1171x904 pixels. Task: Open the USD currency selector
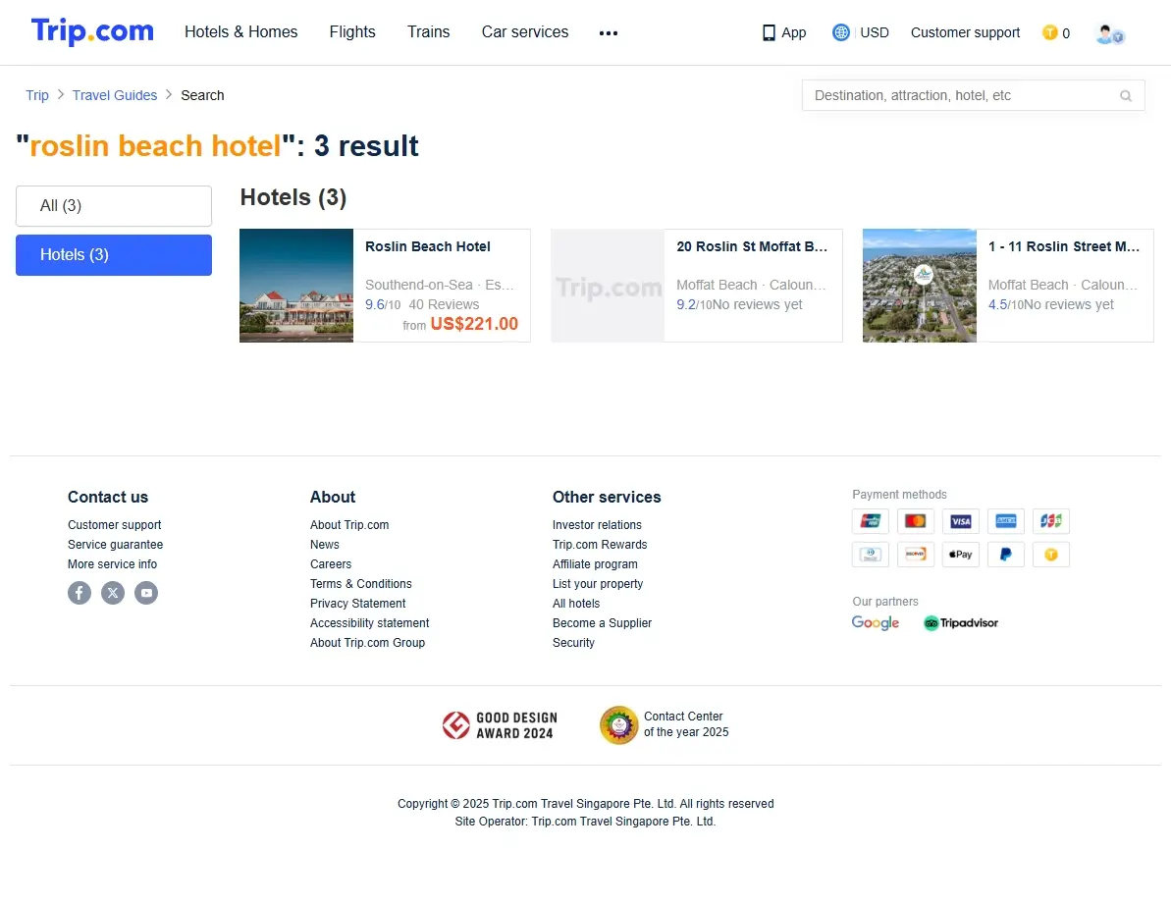point(875,32)
